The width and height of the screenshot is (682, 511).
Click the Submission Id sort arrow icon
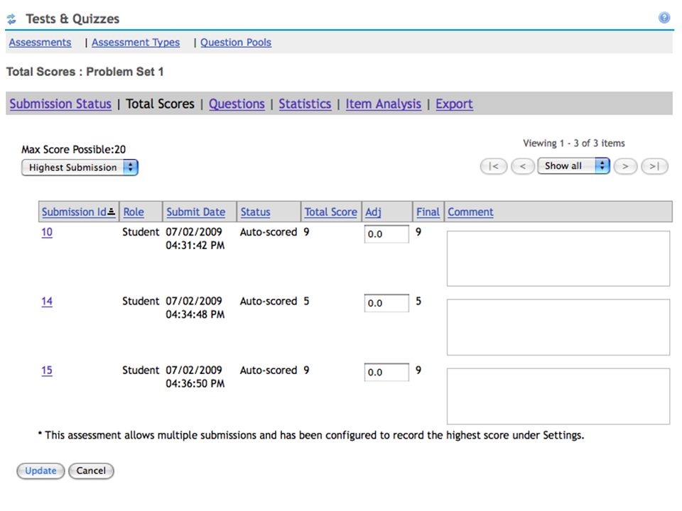112,211
